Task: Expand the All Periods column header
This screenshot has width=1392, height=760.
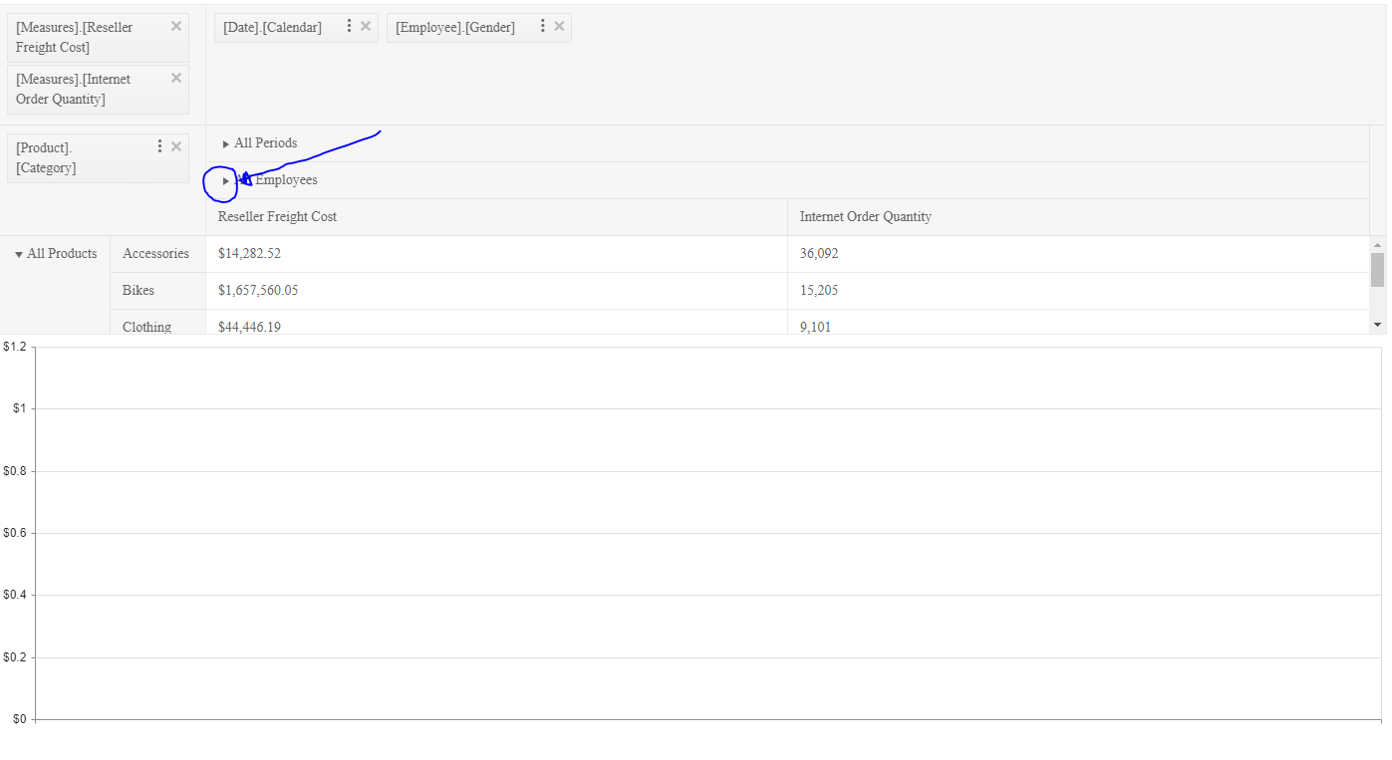Action: [x=226, y=144]
